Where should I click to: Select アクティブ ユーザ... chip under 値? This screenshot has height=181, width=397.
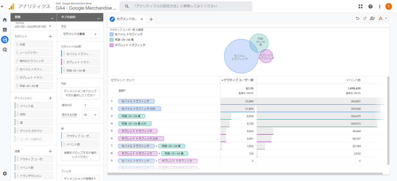click(x=80, y=136)
